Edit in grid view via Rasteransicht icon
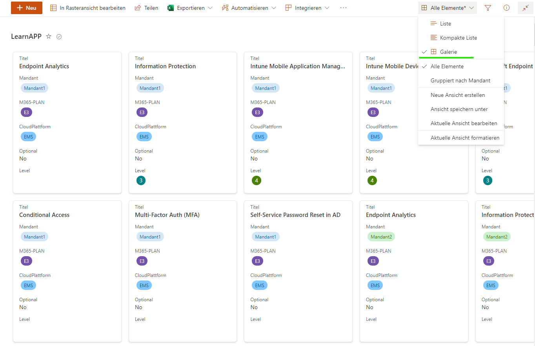The width and height of the screenshot is (535, 346). tap(53, 8)
